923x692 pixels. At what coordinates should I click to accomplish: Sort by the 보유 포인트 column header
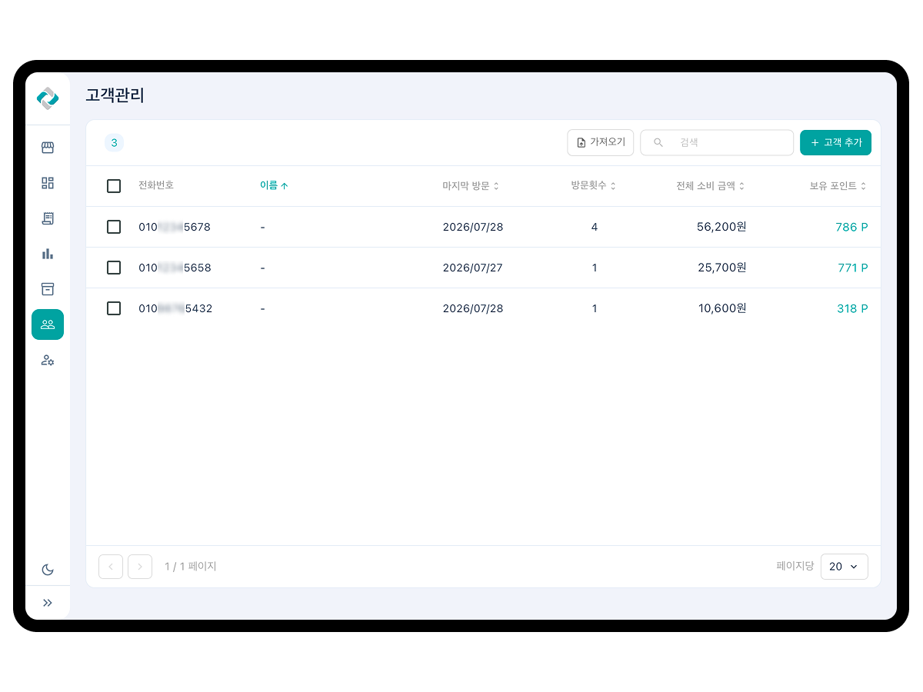coord(838,186)
